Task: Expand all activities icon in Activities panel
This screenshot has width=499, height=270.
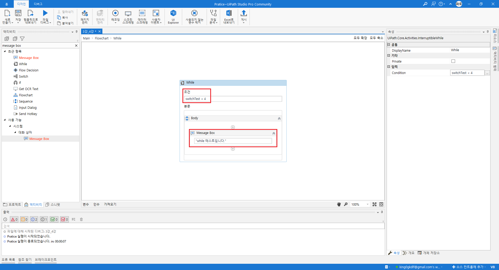Action: coord(7,39)
